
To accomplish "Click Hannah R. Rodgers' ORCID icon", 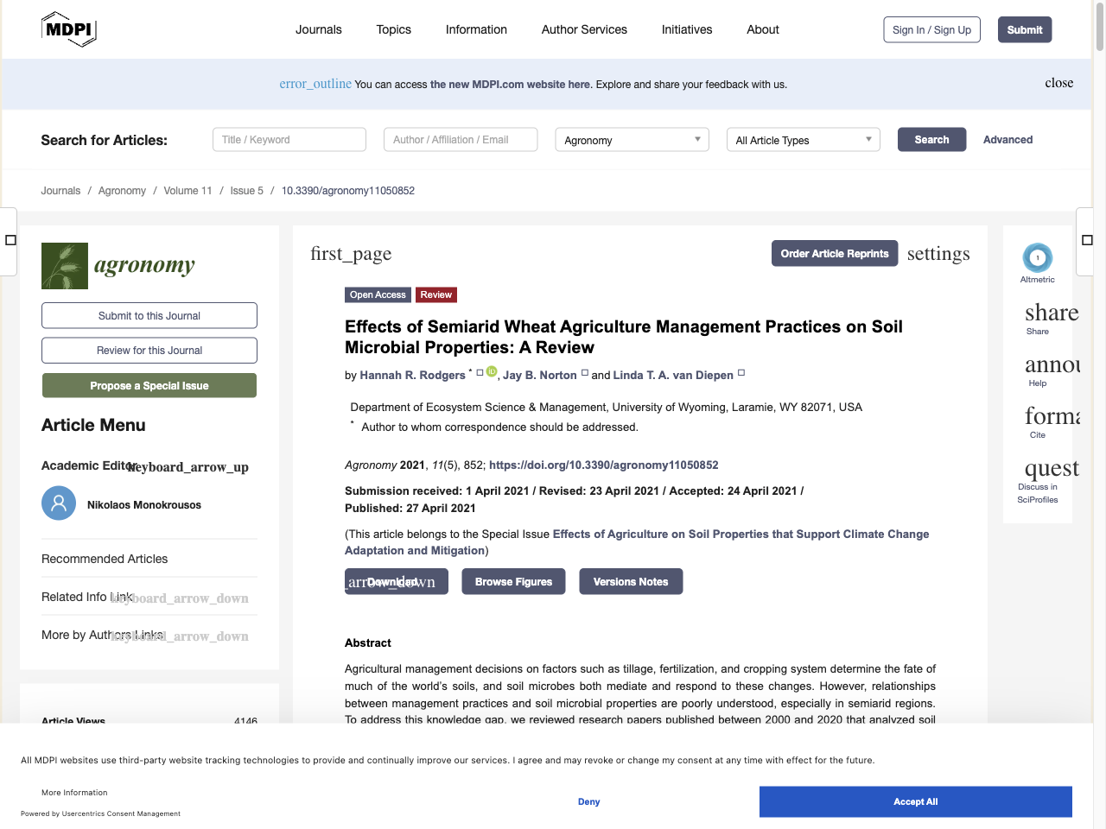I will (492, 371).
